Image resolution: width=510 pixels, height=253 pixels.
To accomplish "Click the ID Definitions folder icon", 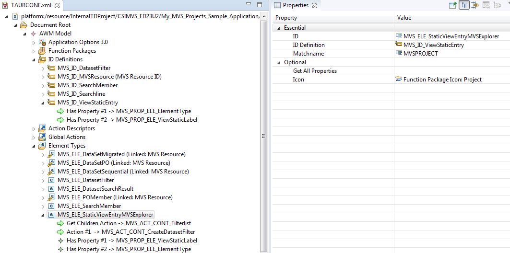I will (42, 59).
